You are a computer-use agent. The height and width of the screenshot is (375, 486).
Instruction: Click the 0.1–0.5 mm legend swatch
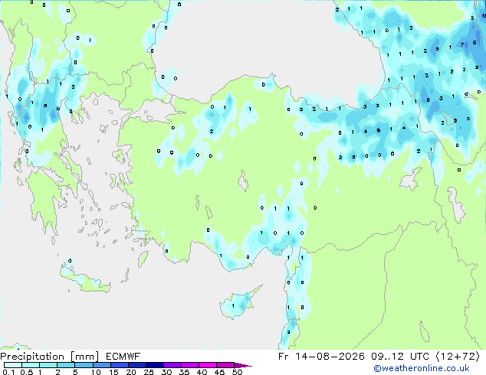coord(13,365)
